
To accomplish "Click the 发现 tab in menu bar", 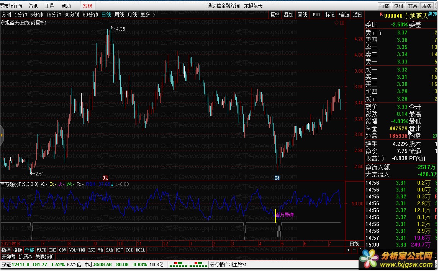I will click(87, 6).
